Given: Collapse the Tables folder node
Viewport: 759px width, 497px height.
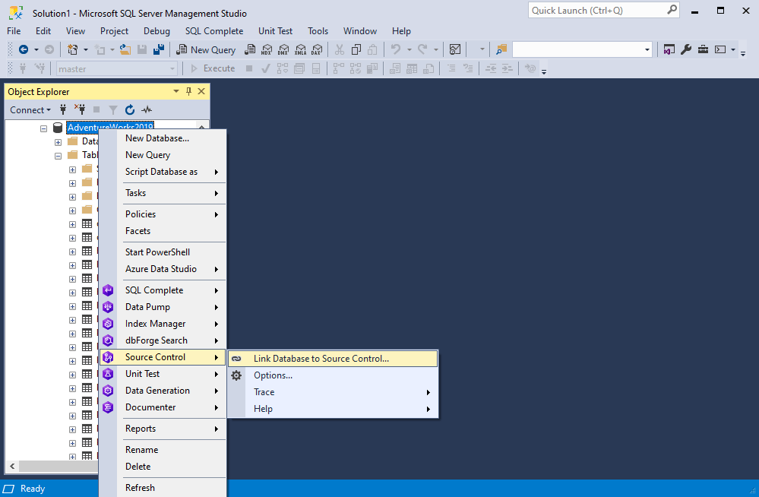Looking at the screenshot, I should tap(58, 156).
